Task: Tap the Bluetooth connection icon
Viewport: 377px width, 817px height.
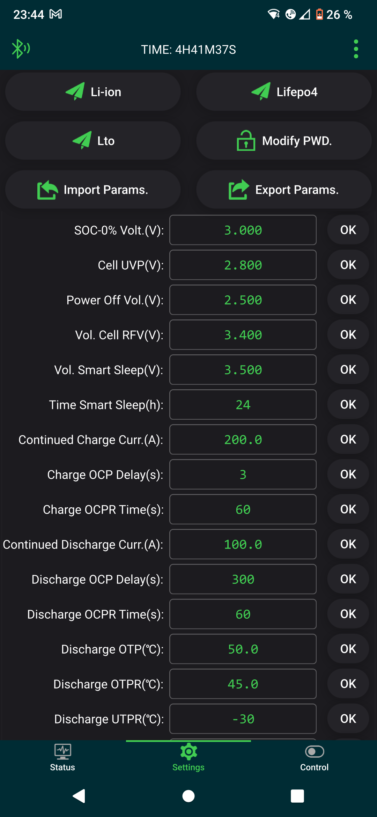Action: 21,49
